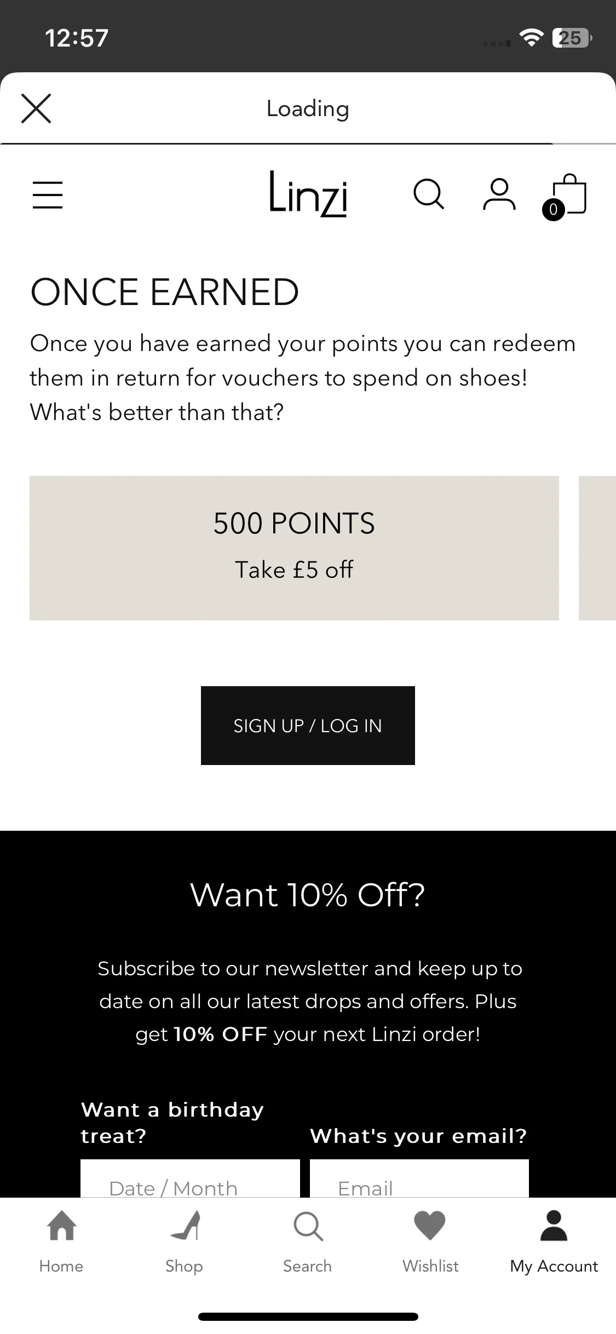Tap the Linzi logo
The width and height of the screenshot is (616, 1334).
(308, 194)
